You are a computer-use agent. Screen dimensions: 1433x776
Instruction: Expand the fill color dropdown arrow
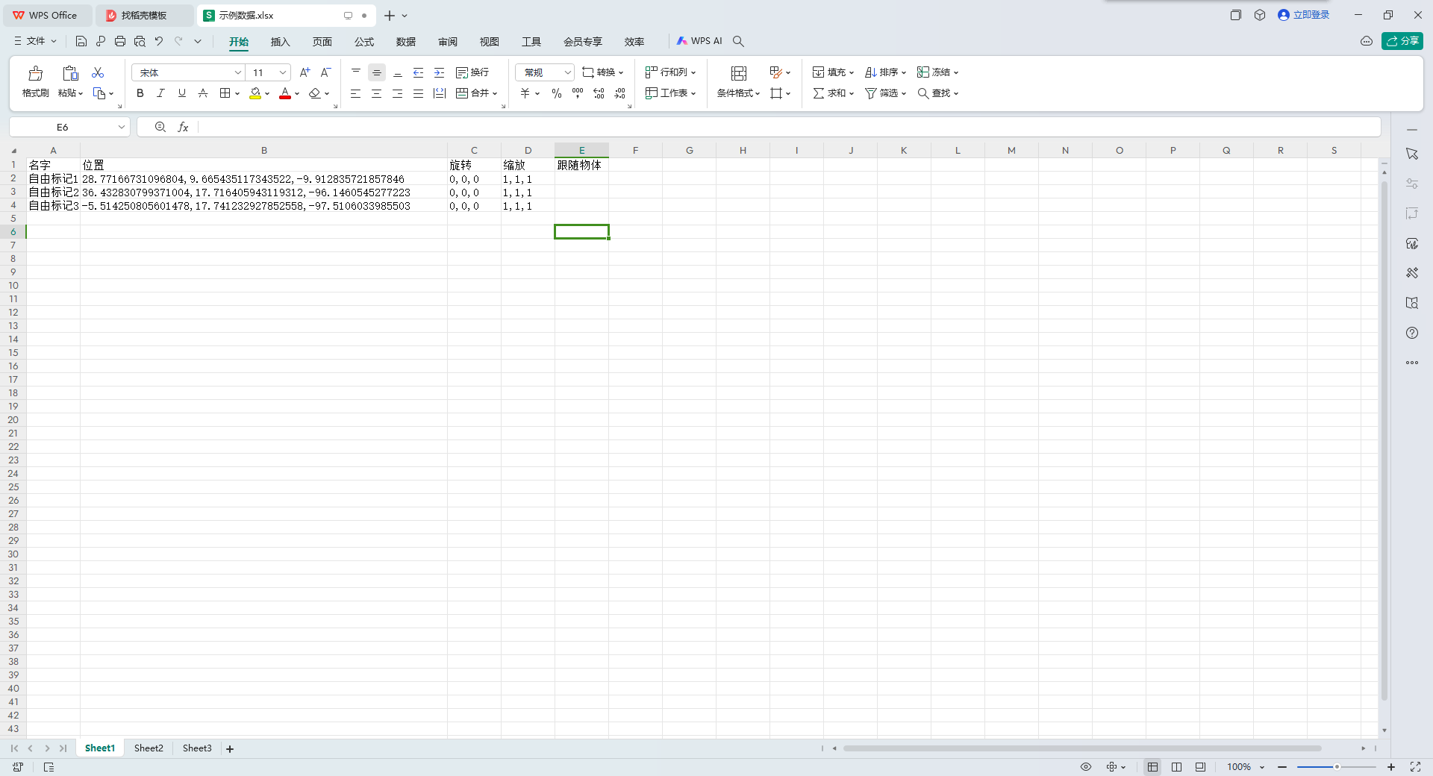[267, 94]
